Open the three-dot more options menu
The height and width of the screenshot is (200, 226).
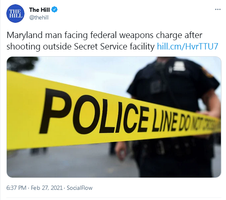(x=218, y=10)
